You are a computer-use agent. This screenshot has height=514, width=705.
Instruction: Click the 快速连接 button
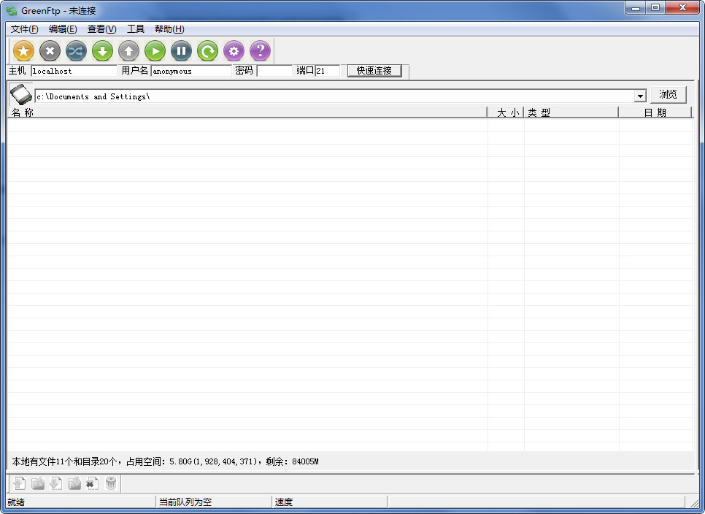tap(374, 71)
